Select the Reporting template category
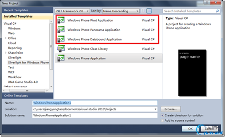 15,48
